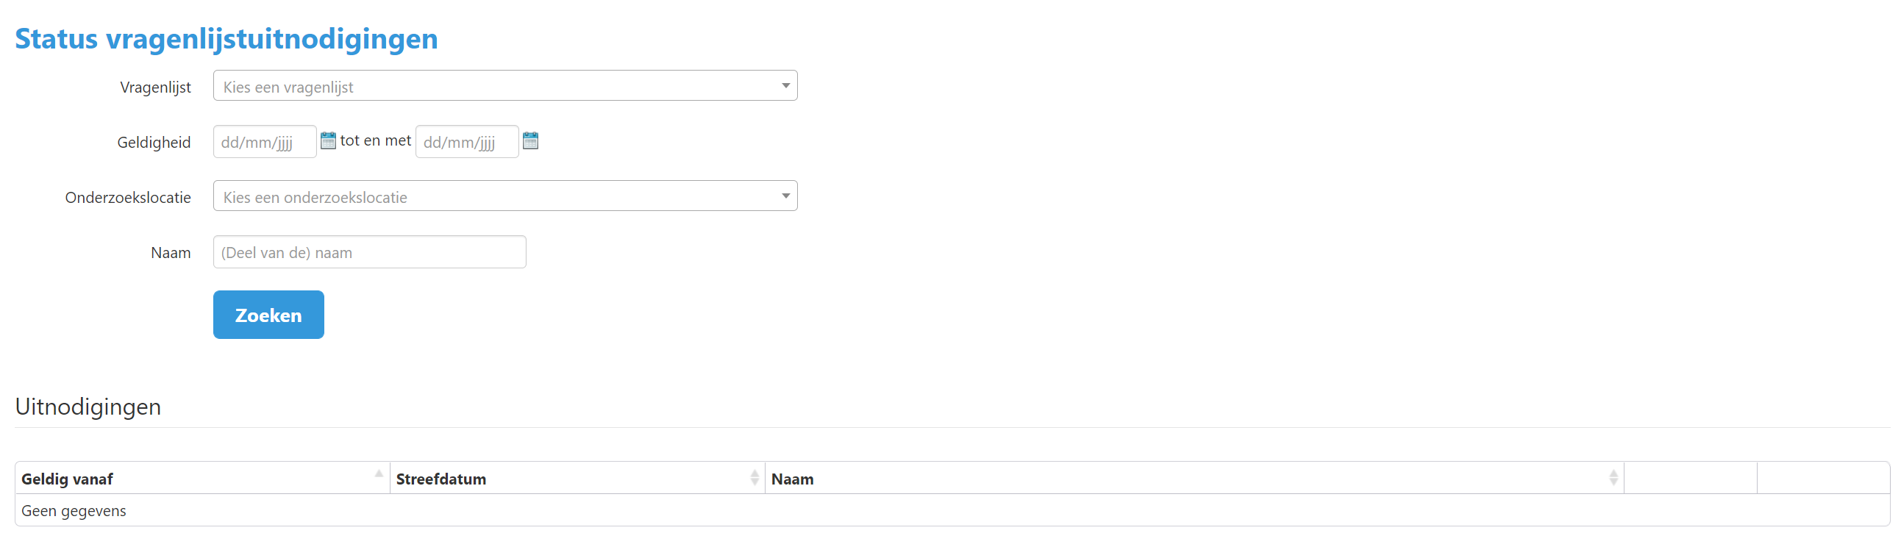This screenshot has width=1901, height=547.
Task: Click the Streefdatum sort arrows icon
Action: (x=755, y=478)
